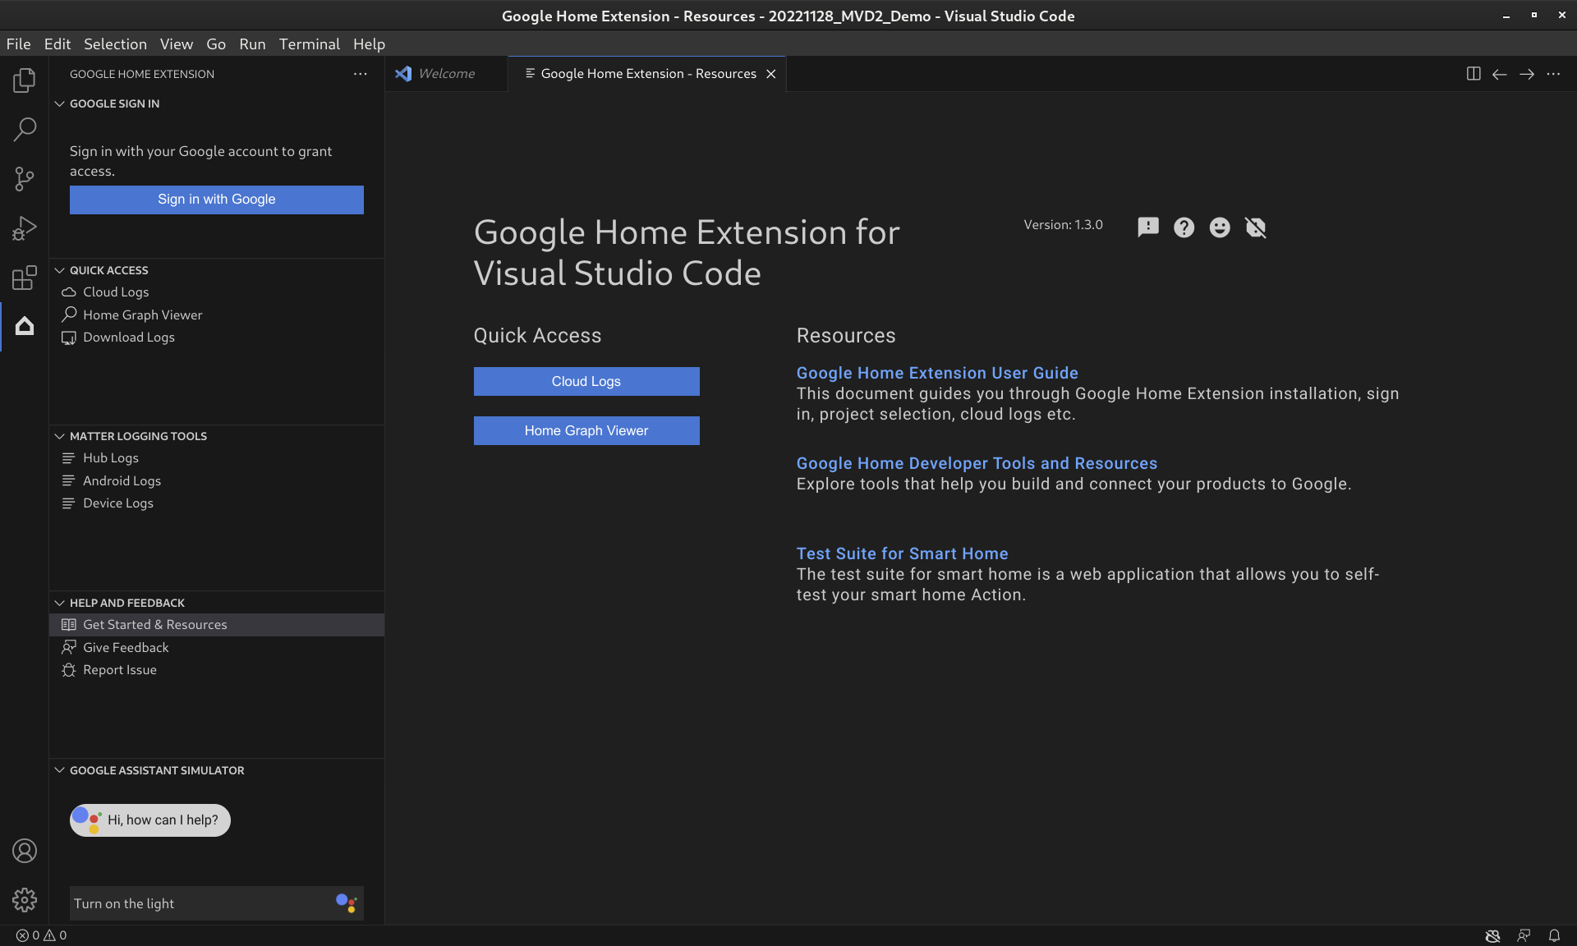Open the feedback smiley face icon
Viewport: 1577px width, 946px height.
click(1220, 227)
